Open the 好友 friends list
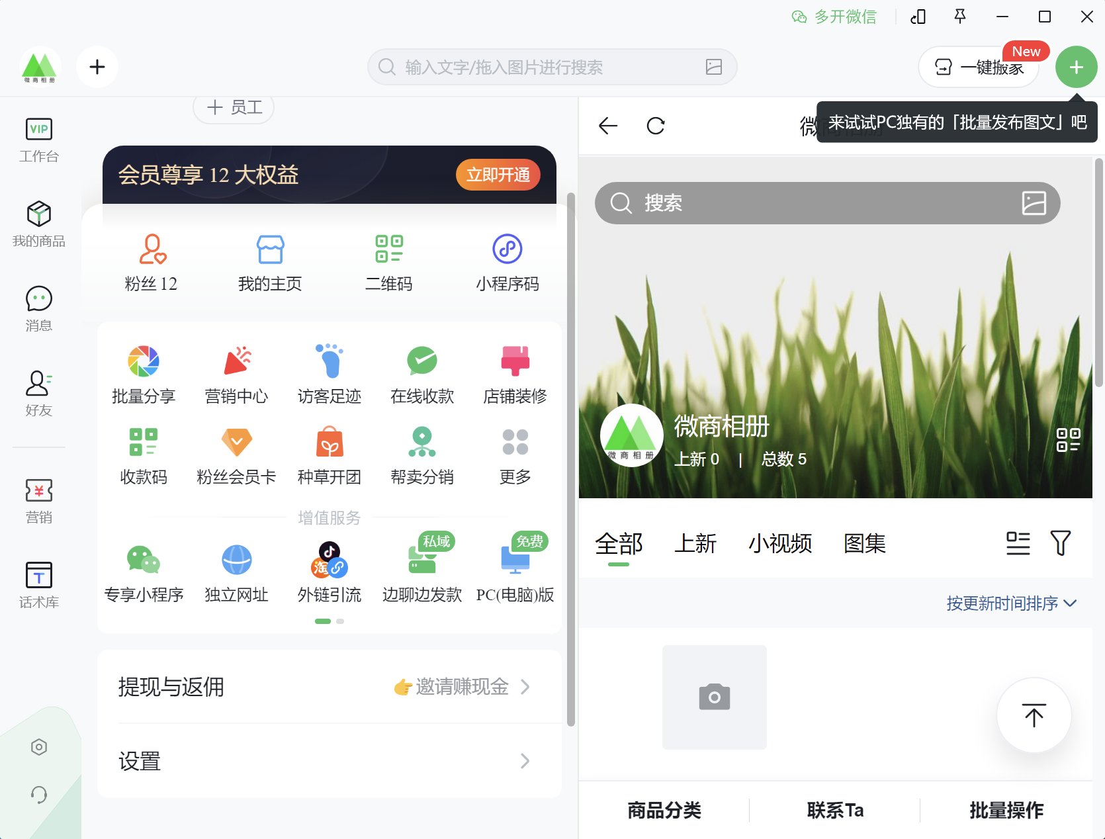 (39, 394)
